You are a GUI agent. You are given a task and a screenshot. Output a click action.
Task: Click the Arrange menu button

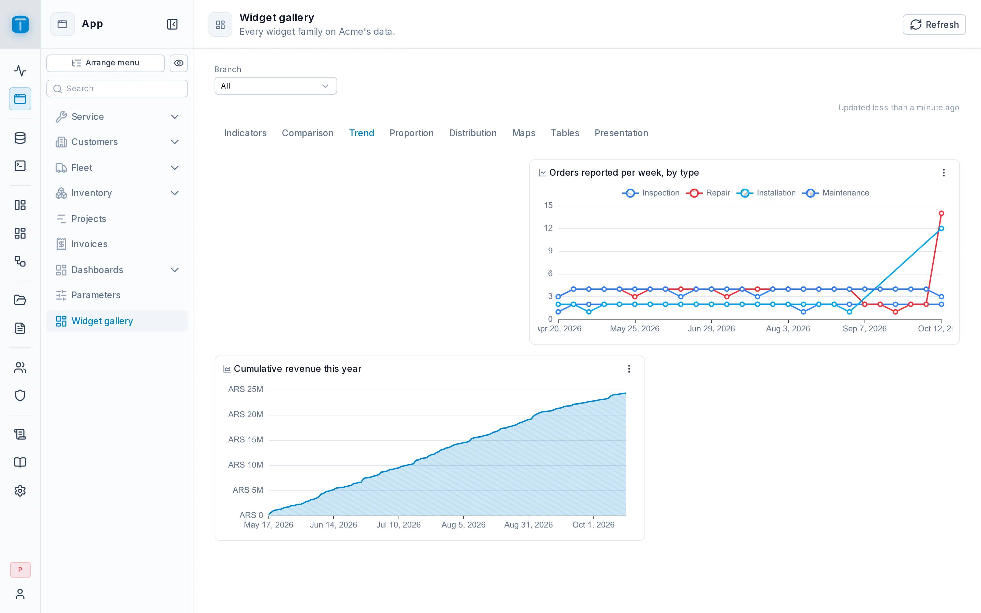pos(105,63)
